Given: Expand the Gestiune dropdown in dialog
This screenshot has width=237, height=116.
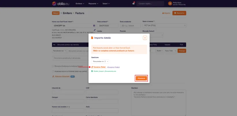Looking at the screenshot, I should coord(100,61).
